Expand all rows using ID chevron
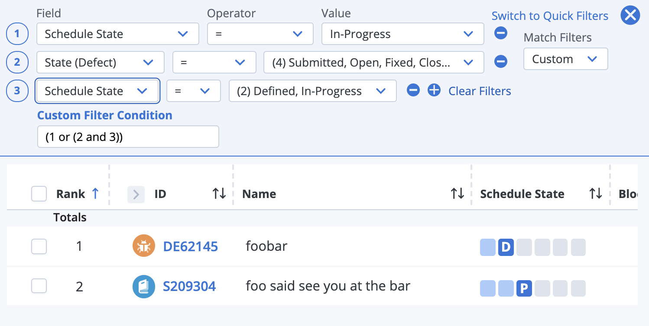 coord(136,195)
